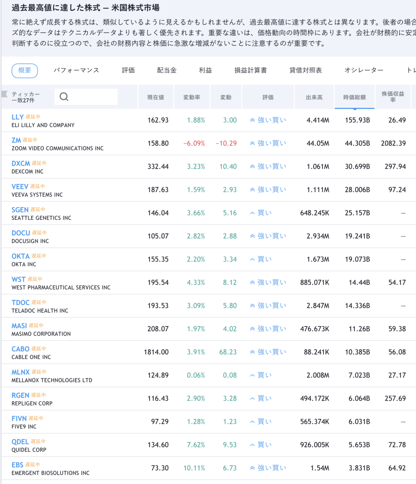The width and height of the screenshot is (416, 484).
Task: Click the page title 過去最高値に達した株式
Action: (56, 8)
